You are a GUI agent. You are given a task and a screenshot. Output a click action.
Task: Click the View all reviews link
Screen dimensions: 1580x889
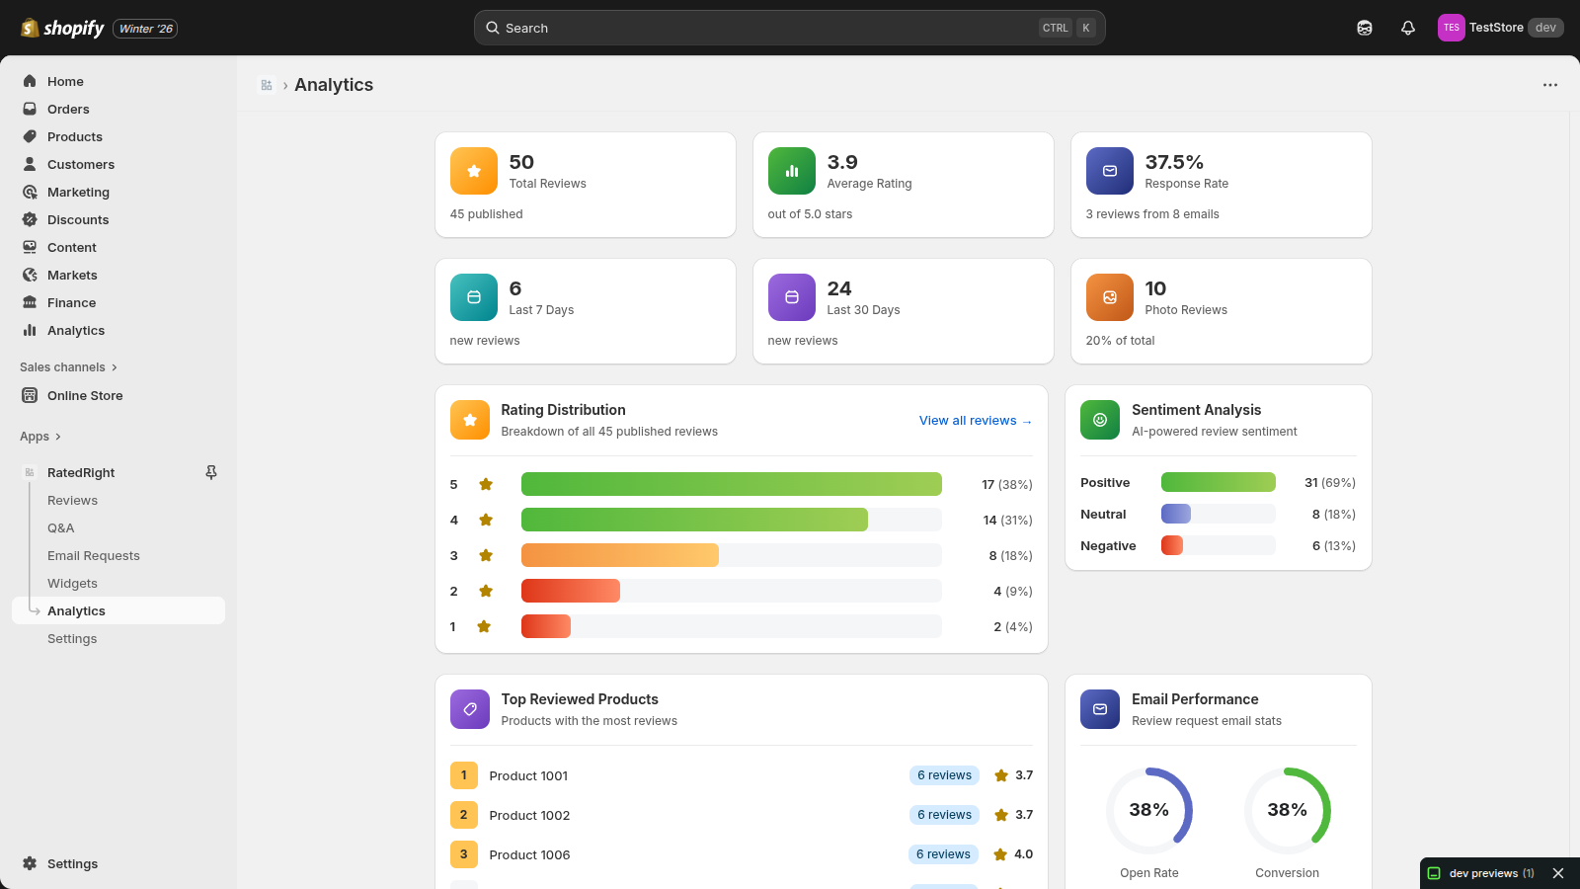click(975, 421)
